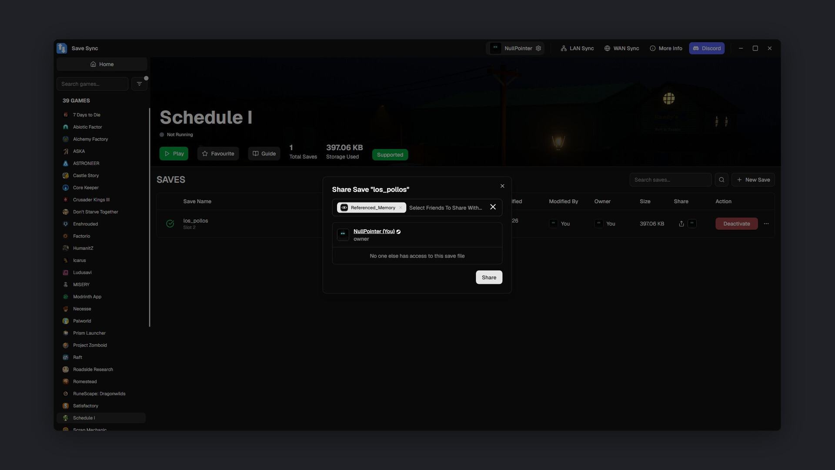Select HumanitZ in games list
Viewport: 835px width, 470px height.
[x=101, y=248]
